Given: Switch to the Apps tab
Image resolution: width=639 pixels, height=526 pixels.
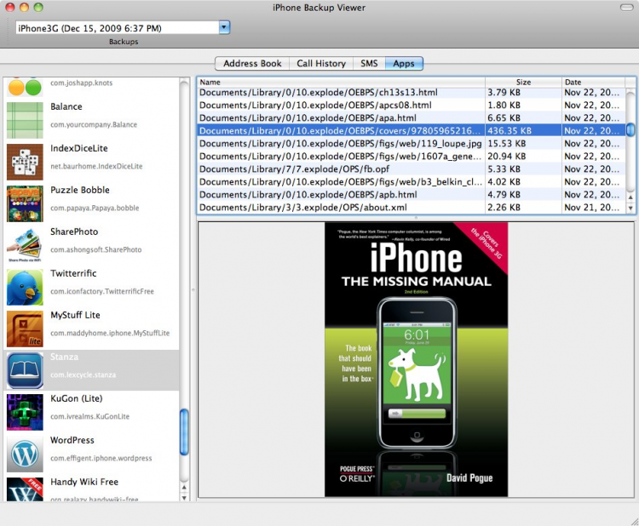Looking at the screenshot, I should (x=404, y=64).
